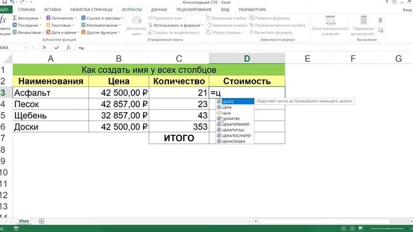
Task: Click the Undo quick access icon
Action: tap(12, 2)
